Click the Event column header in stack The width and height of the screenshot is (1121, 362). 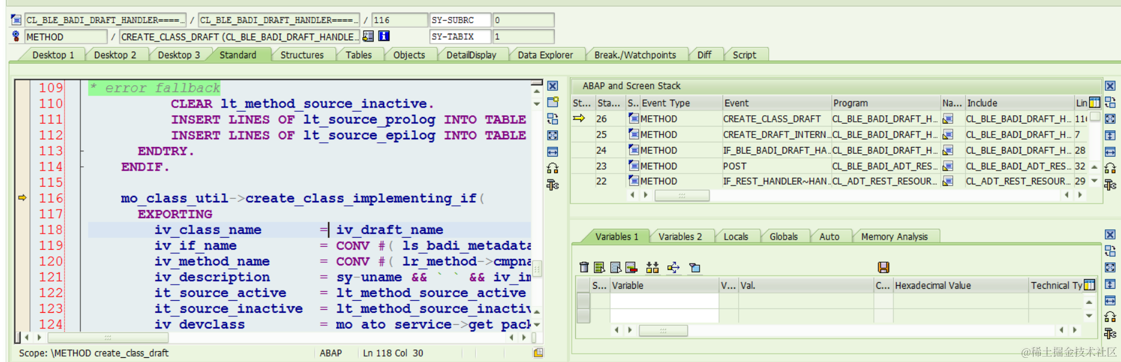tap(776, 103)
